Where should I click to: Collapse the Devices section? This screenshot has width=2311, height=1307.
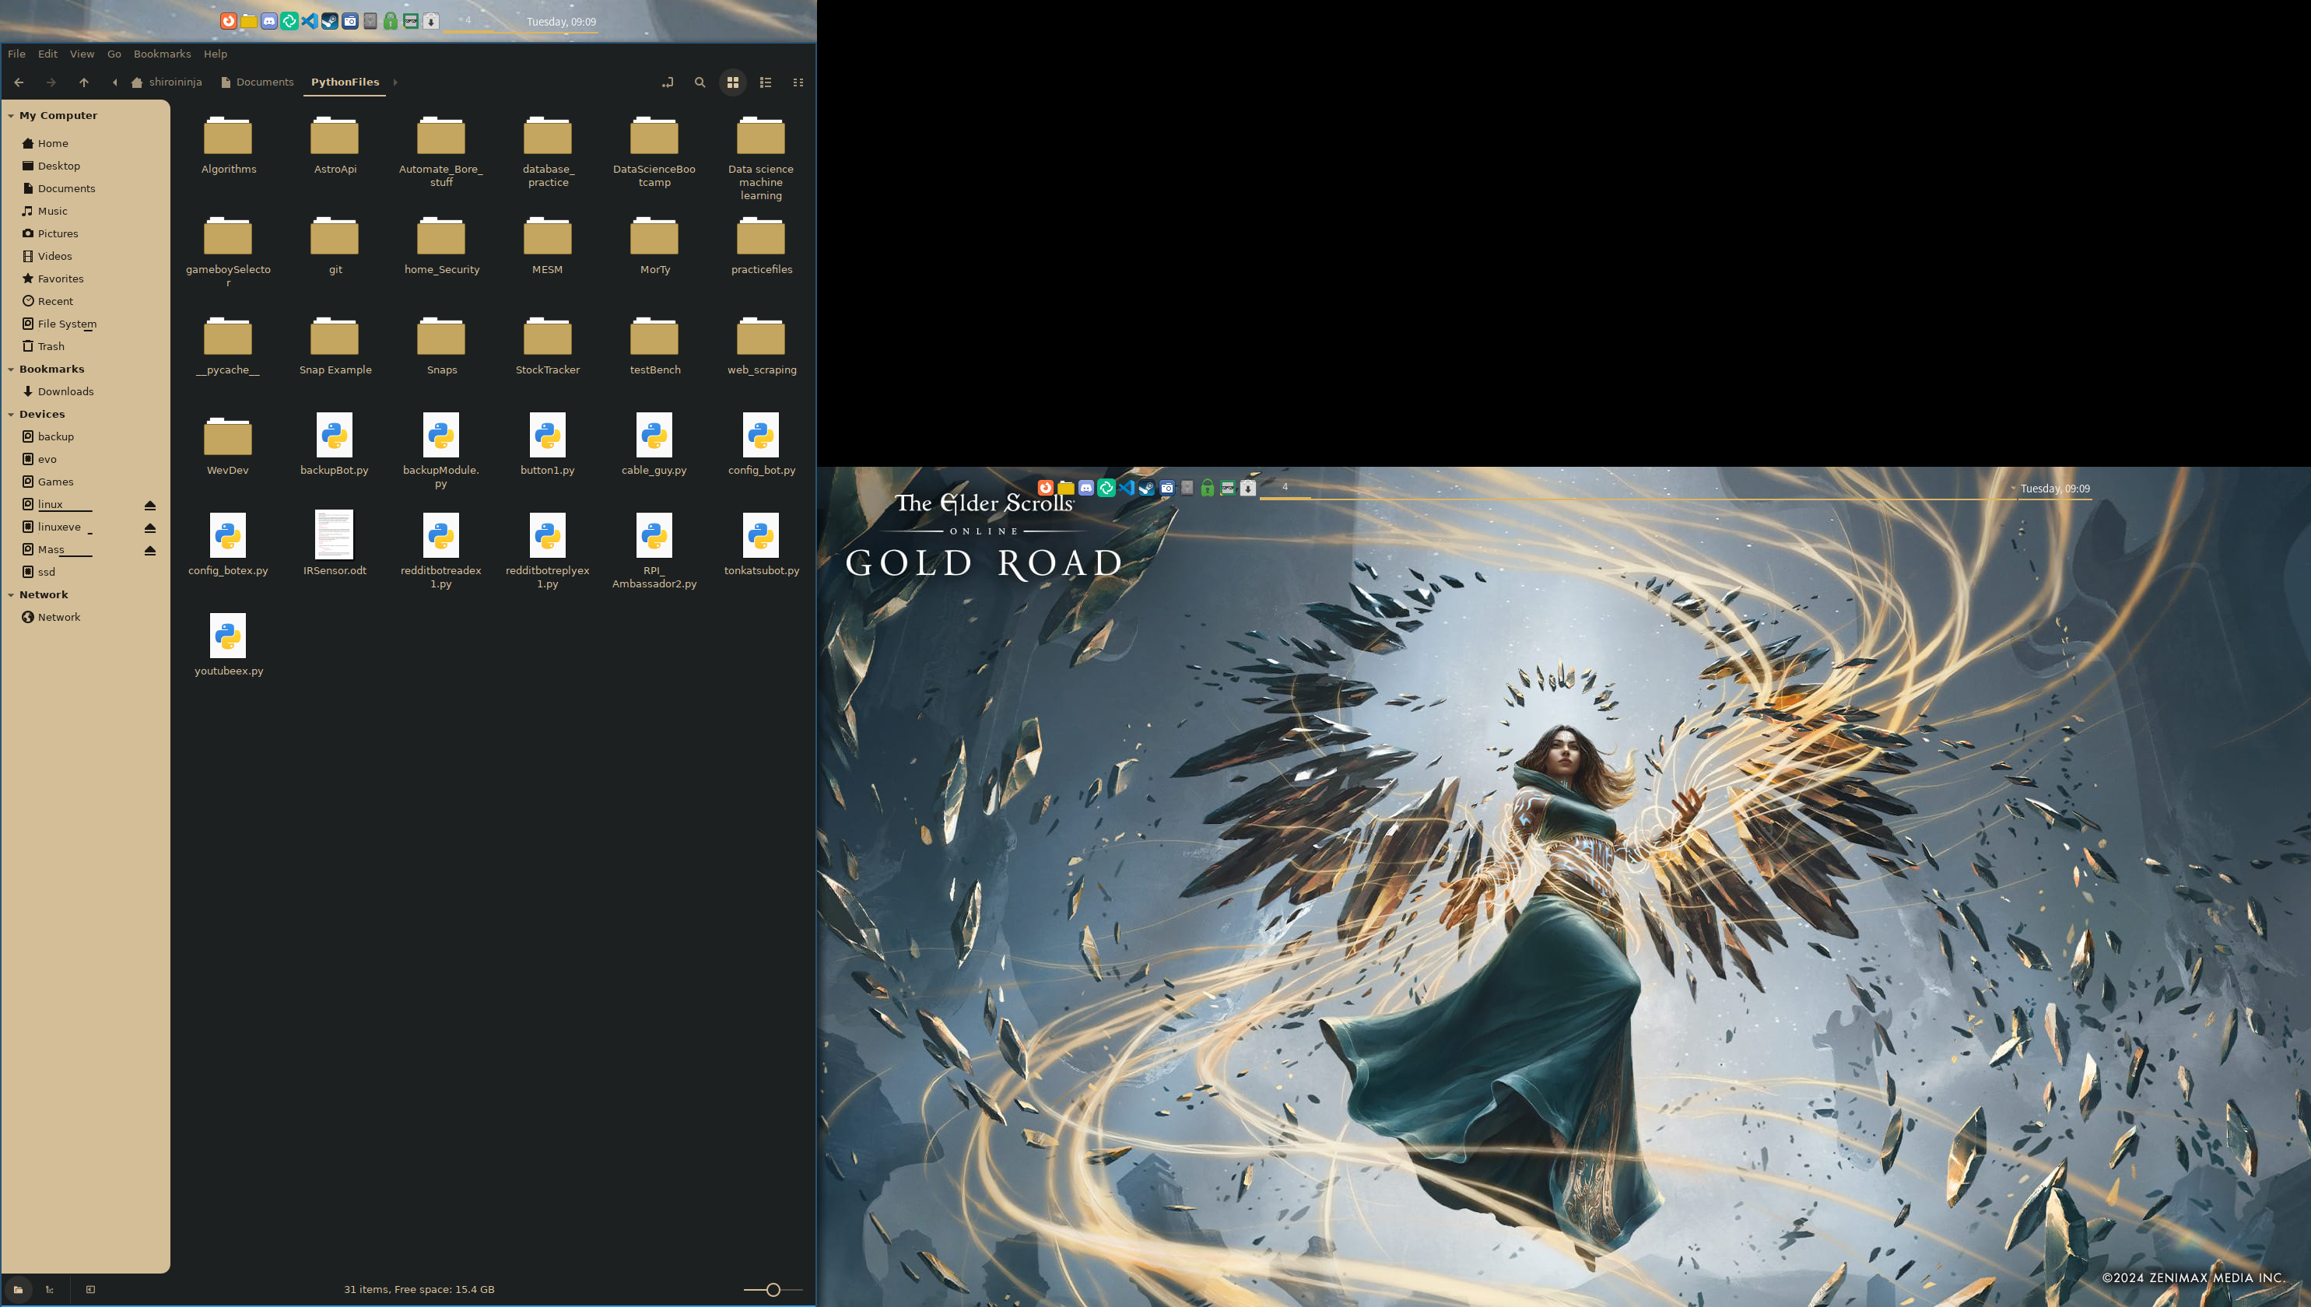point(11,415)
